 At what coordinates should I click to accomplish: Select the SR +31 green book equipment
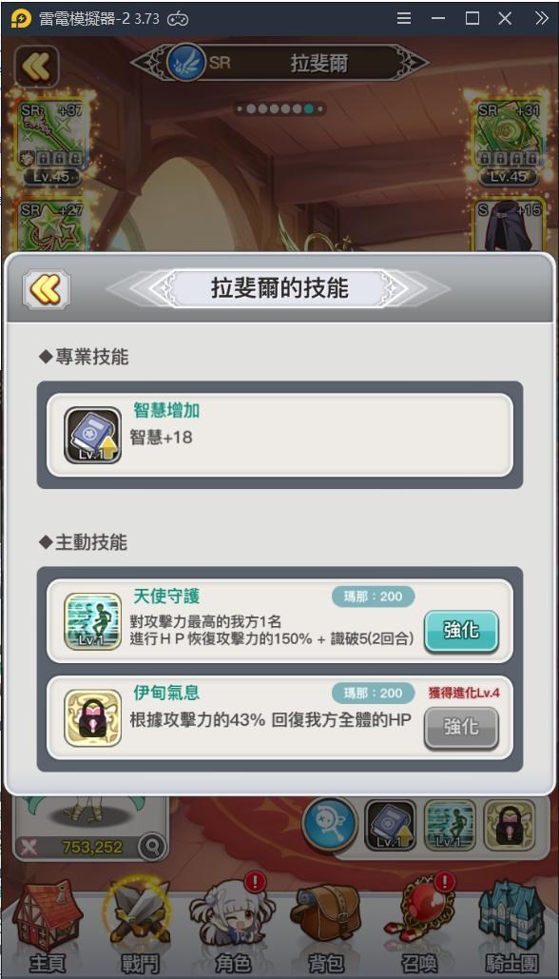pos(508,141)
